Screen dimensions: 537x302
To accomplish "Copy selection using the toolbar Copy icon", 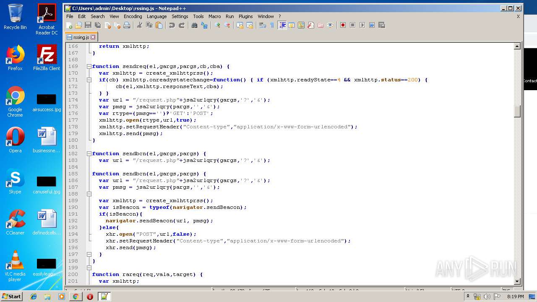I will 149,25.
